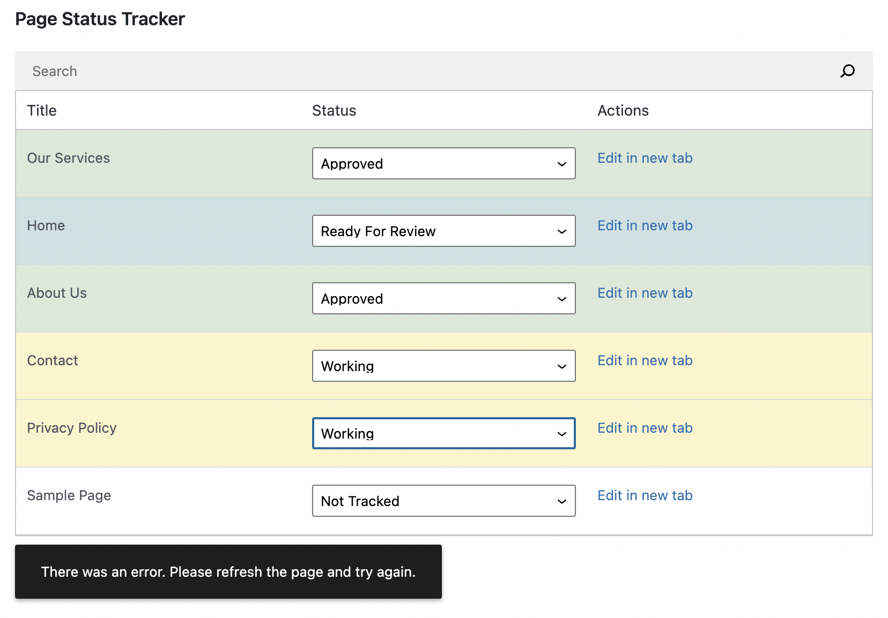Open the Our Services status dropdown
This screenshot has width=888, height=618.
[443, 163]
